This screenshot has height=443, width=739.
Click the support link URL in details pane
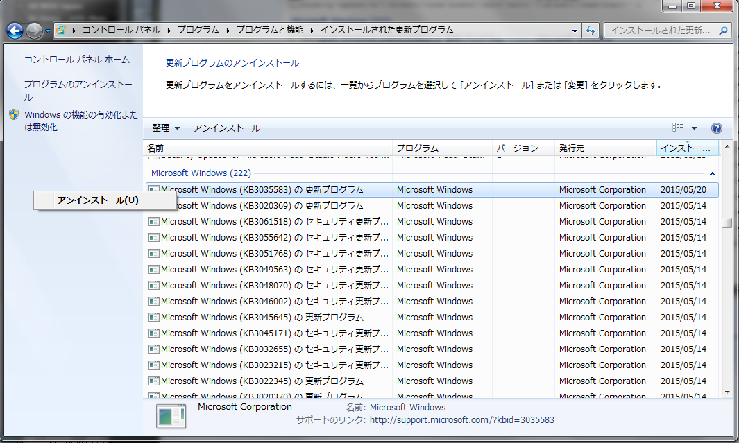(x=462, y=420)
